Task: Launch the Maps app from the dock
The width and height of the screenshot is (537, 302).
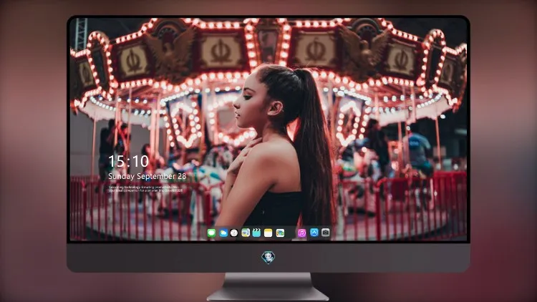Action: click(x=246, y=233)
